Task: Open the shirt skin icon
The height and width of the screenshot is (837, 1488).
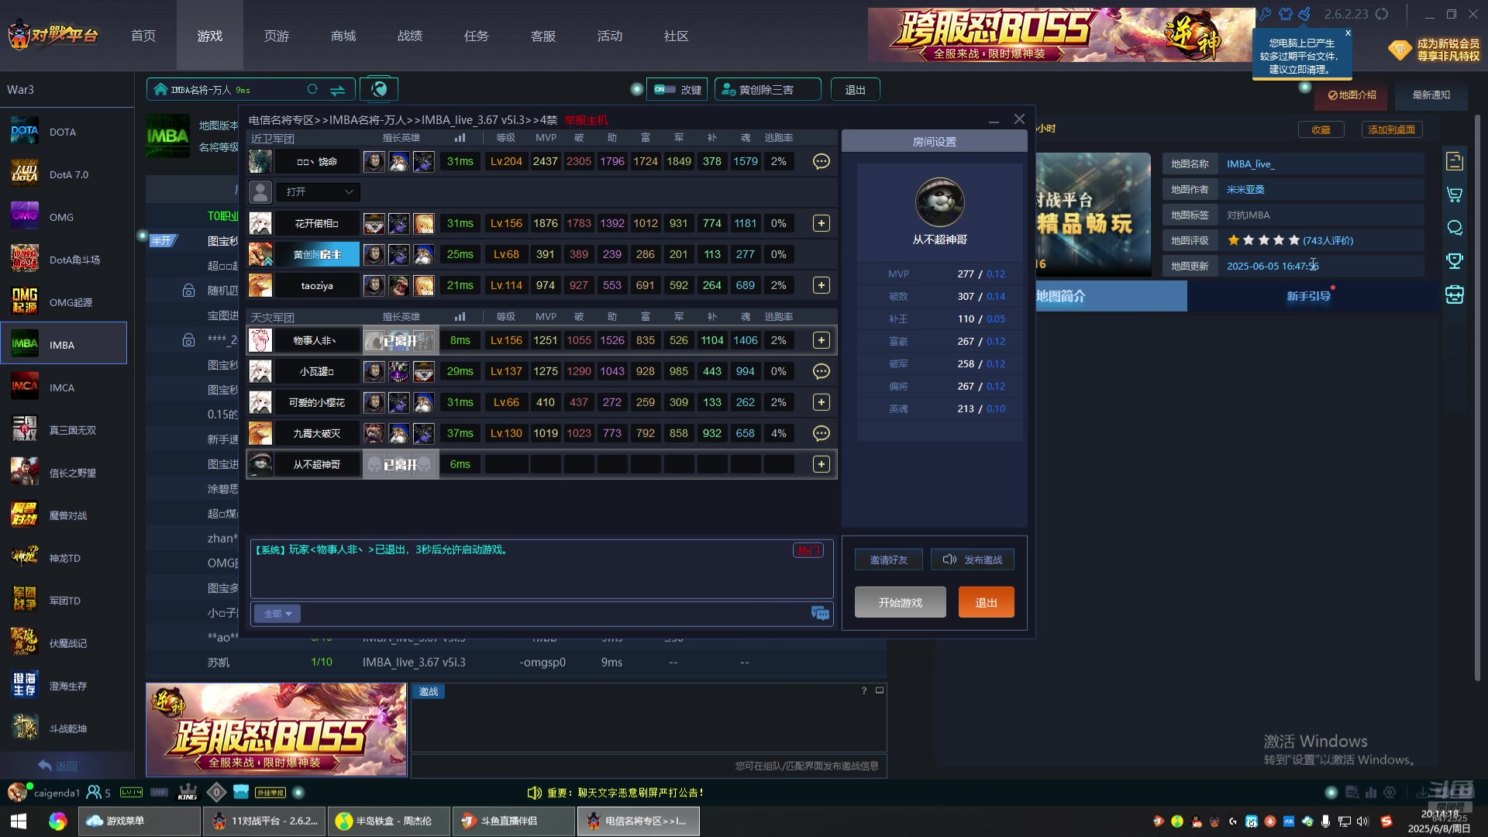Action: click(x=1286, y=14)
